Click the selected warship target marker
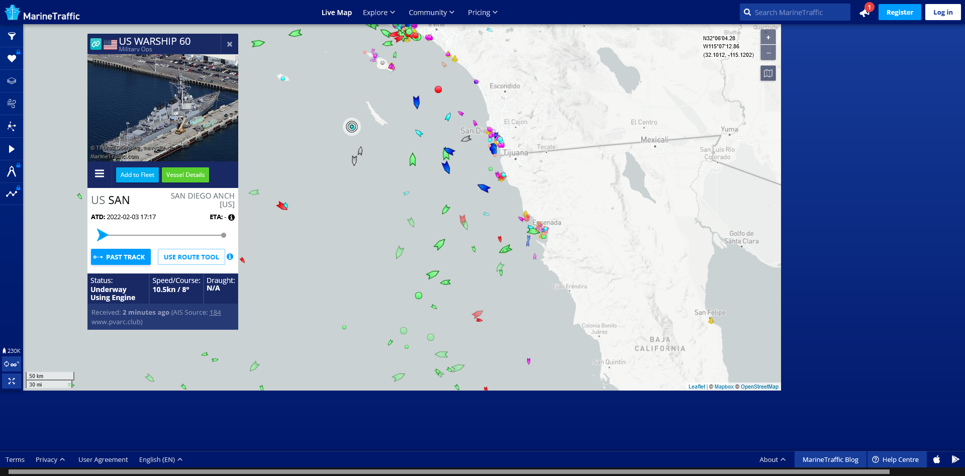Viewport: 965px width, 476px height. coord(352,127)
